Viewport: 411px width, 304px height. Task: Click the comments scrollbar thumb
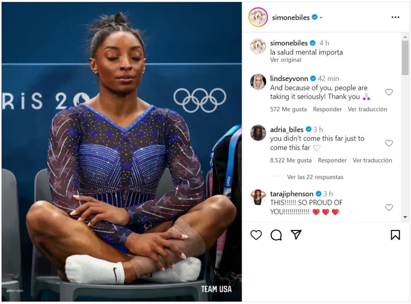tap(405, 58)
